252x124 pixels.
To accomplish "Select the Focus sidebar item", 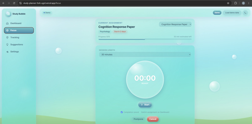I will point(19,30).
